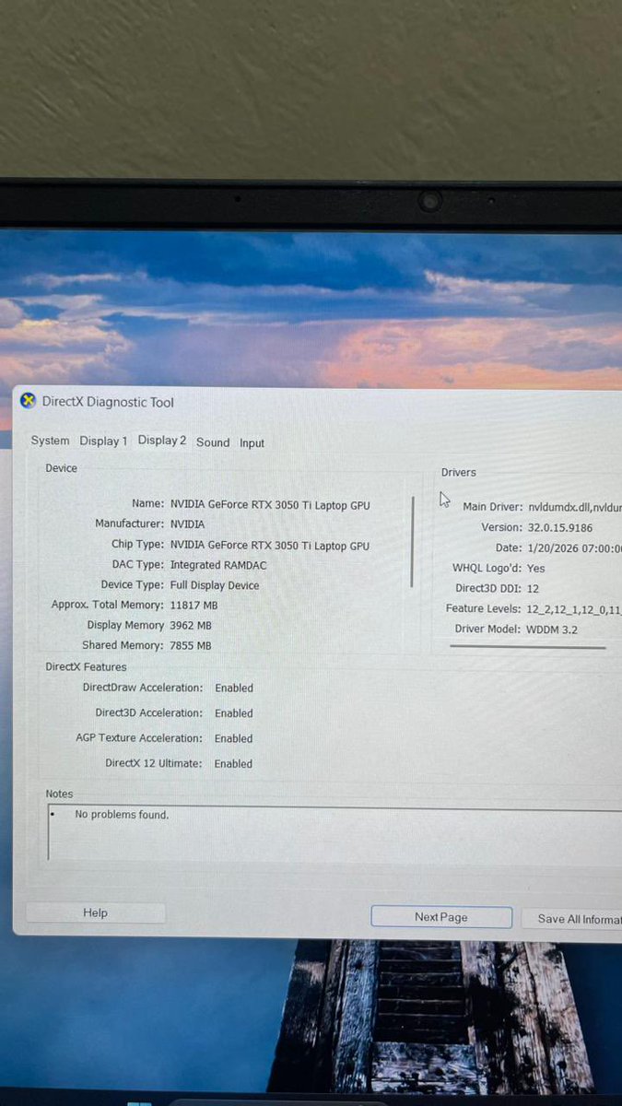This screenshot has width=622, height=1106.
Task: Click the Device section vertical scrollbar
Action: (x=413, y=542)
